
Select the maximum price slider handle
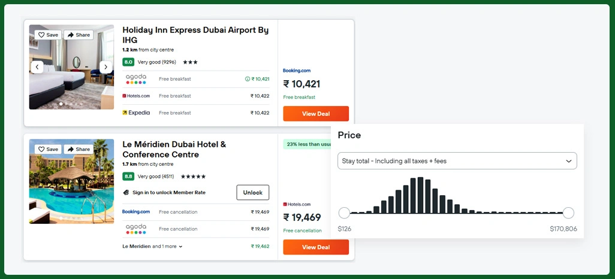click(x=568, y=213)
